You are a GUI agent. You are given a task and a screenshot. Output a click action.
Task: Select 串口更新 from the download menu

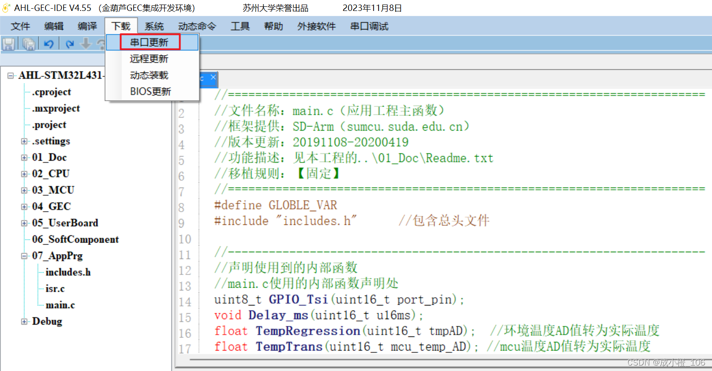(x=150, y=42)
